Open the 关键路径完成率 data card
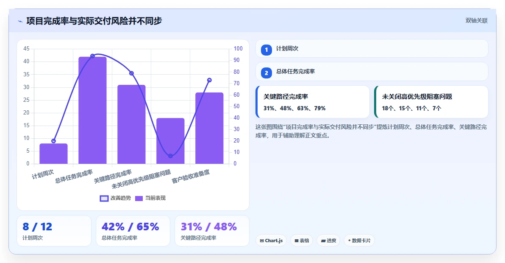 tap(312, 102)
